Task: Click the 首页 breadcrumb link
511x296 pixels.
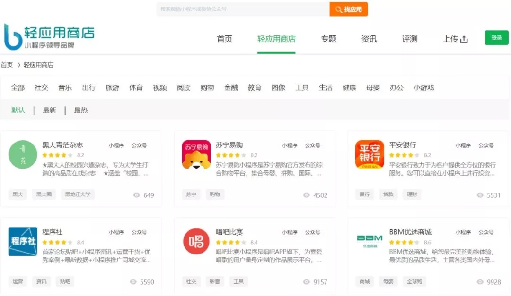Action: (x=7, y=65)
